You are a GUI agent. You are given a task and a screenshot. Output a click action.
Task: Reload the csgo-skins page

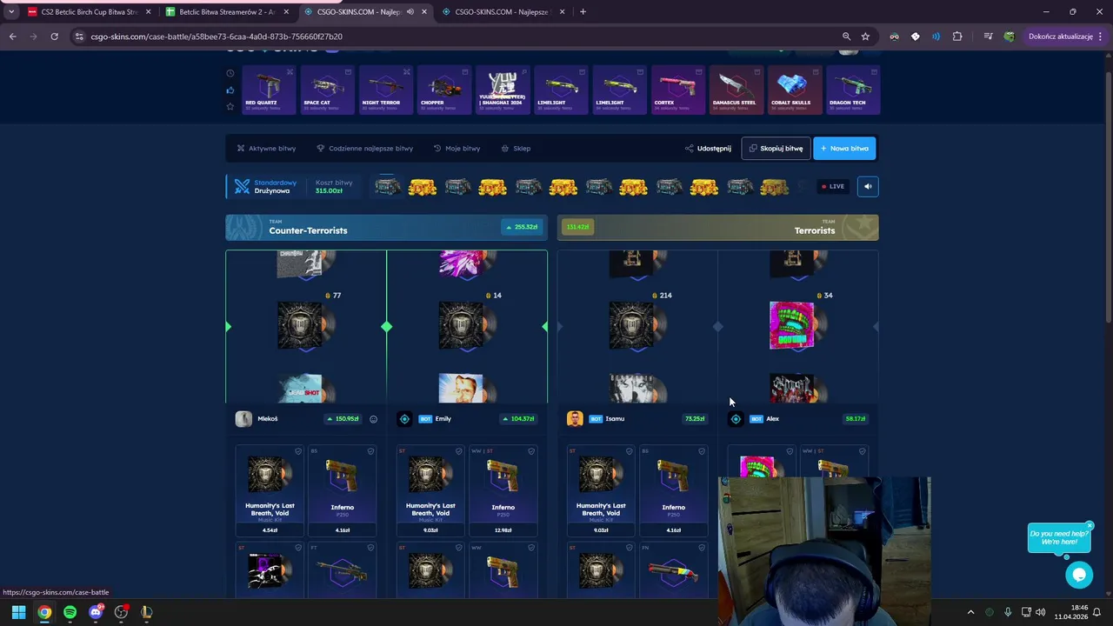(54, 37)
